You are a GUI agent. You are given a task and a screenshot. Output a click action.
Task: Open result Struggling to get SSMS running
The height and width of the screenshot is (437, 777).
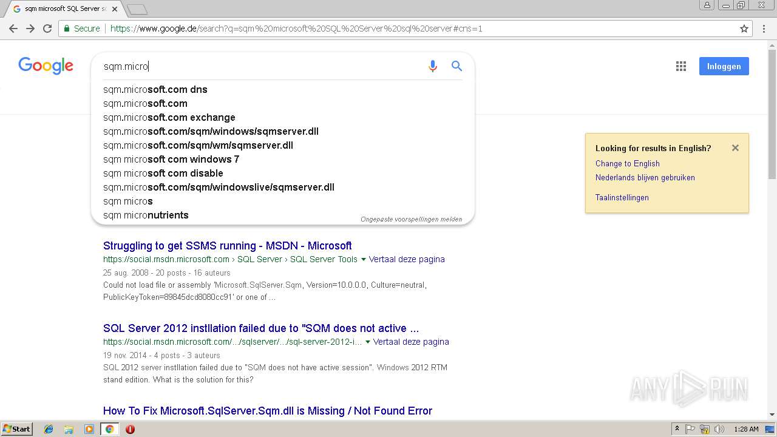pyautogui.click(x=227, y=246)
